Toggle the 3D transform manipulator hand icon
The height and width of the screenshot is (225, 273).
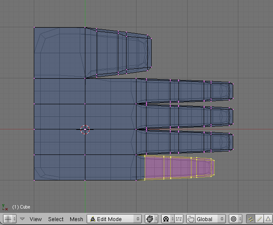click(191, 219)
